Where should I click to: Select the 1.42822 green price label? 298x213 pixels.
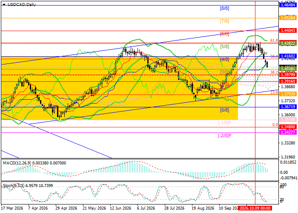[x=288, y=43]
